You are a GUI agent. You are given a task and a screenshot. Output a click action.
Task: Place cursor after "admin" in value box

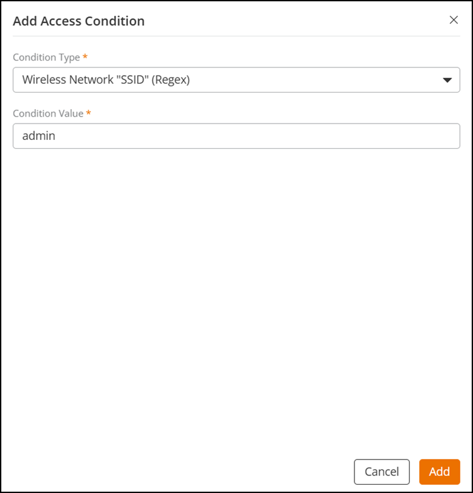57,136
